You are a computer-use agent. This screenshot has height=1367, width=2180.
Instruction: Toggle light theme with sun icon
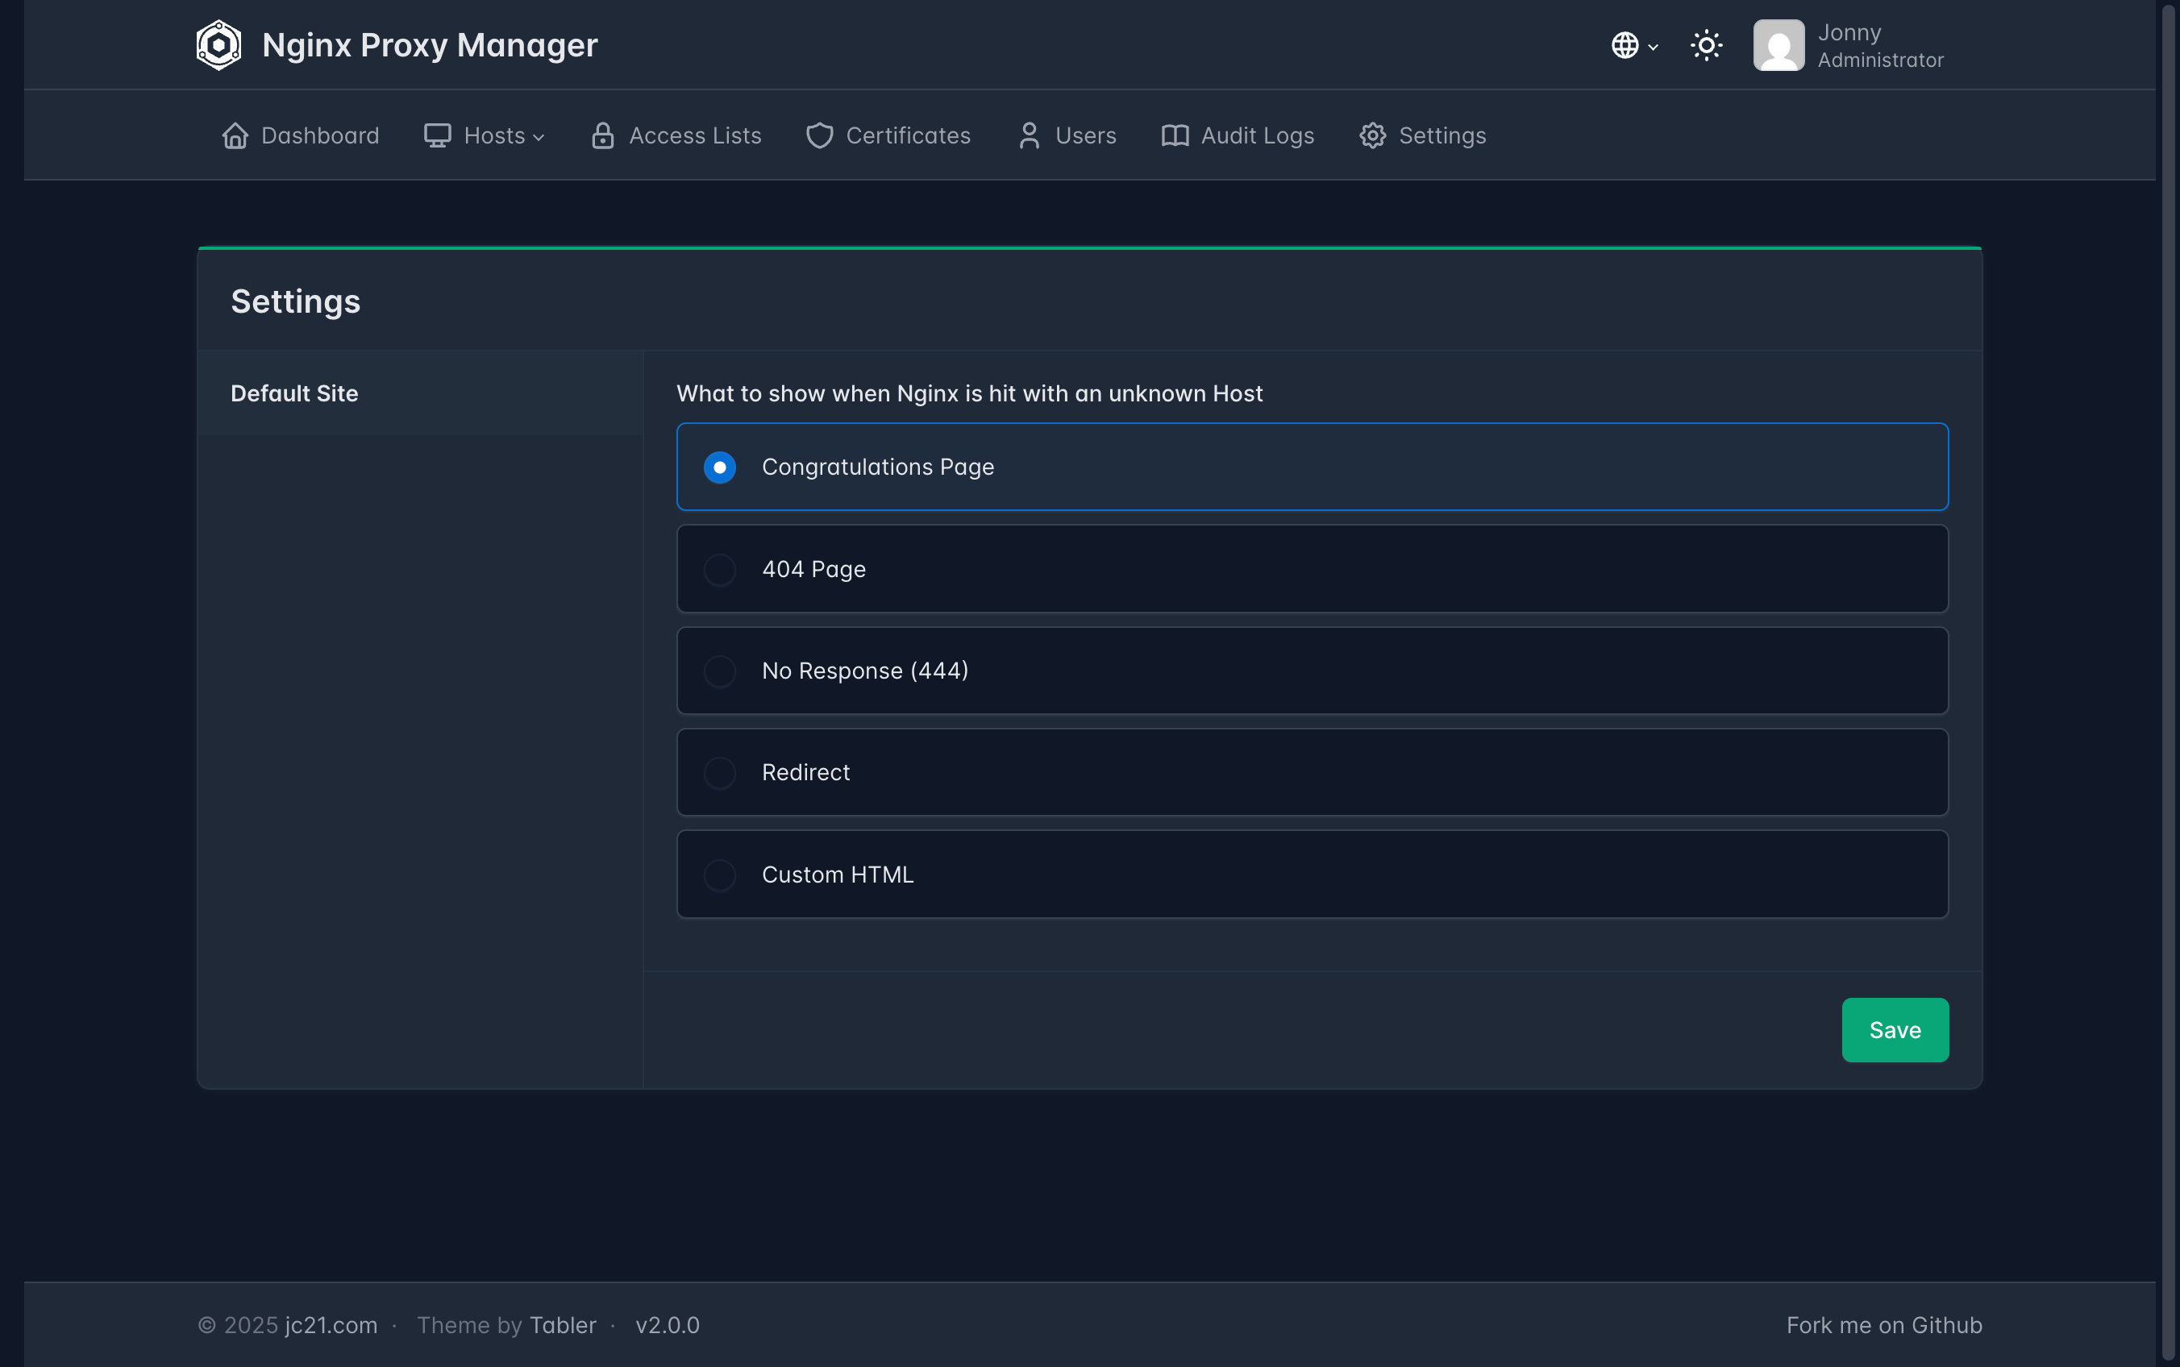pyautogui.click(x=1706, y=45)
